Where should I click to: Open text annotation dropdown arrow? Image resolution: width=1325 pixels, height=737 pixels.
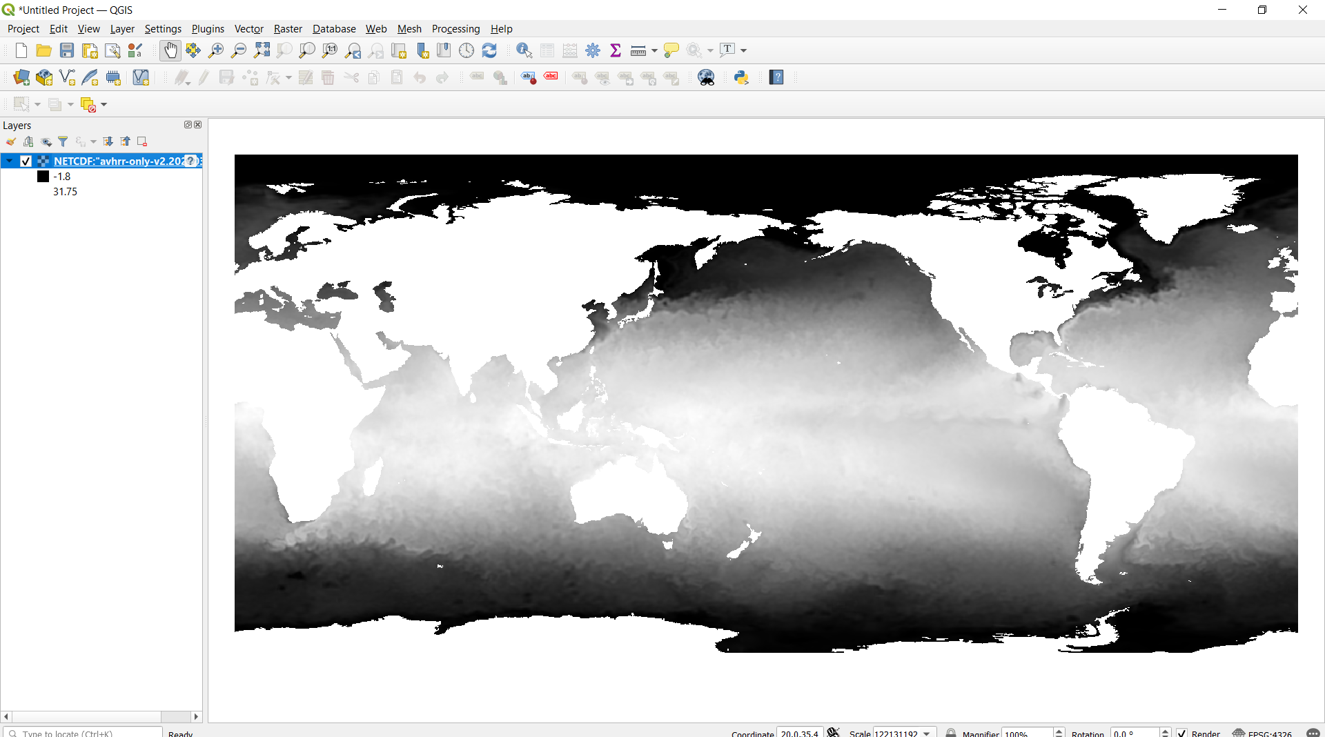pyautogui.click(x=743, y=50)
